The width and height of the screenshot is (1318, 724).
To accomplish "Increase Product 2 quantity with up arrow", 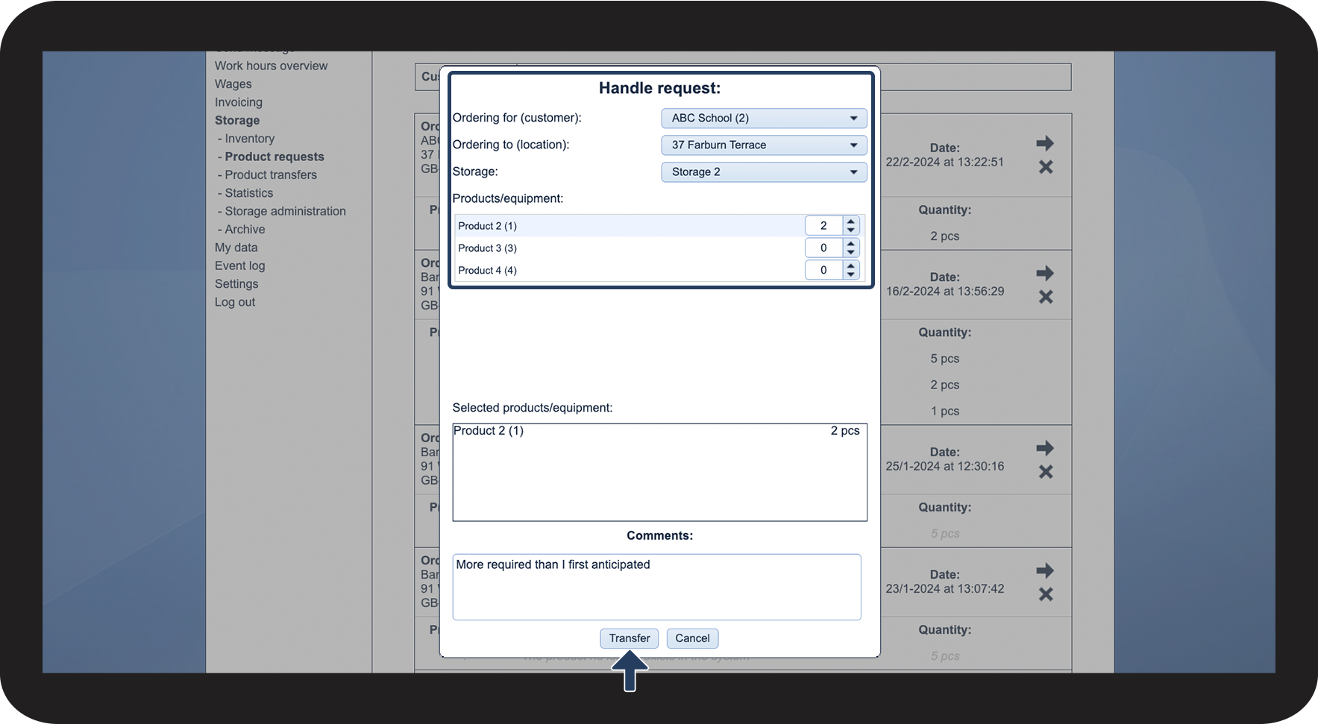I will pyautogui.click(x=851, y=221).
